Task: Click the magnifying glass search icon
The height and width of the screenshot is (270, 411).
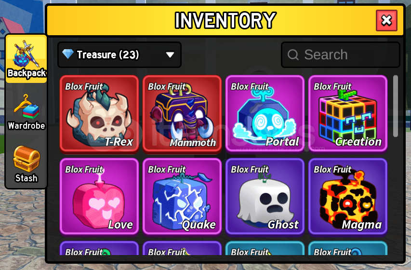Action: coord(293,55)
